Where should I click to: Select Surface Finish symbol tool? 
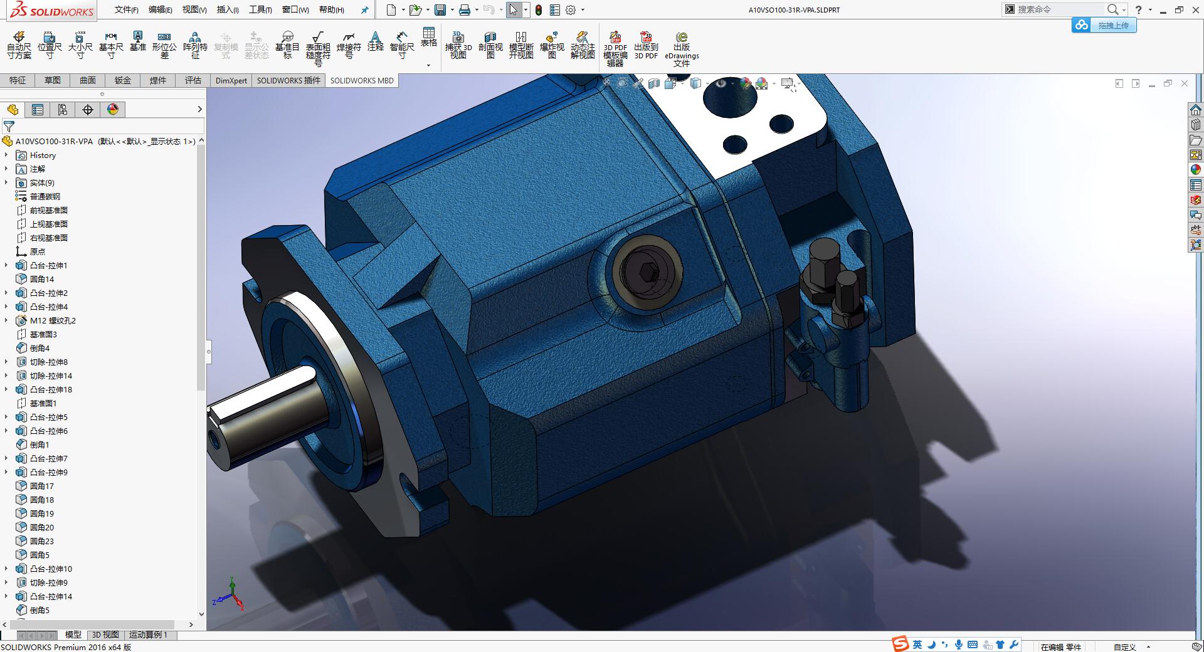click(318, 50)
